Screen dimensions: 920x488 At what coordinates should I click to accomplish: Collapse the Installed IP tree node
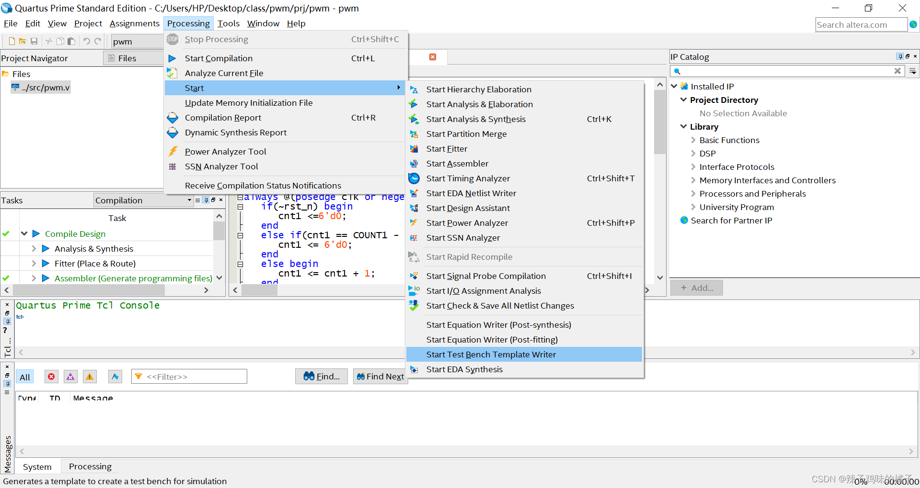(x=674, y=86)
